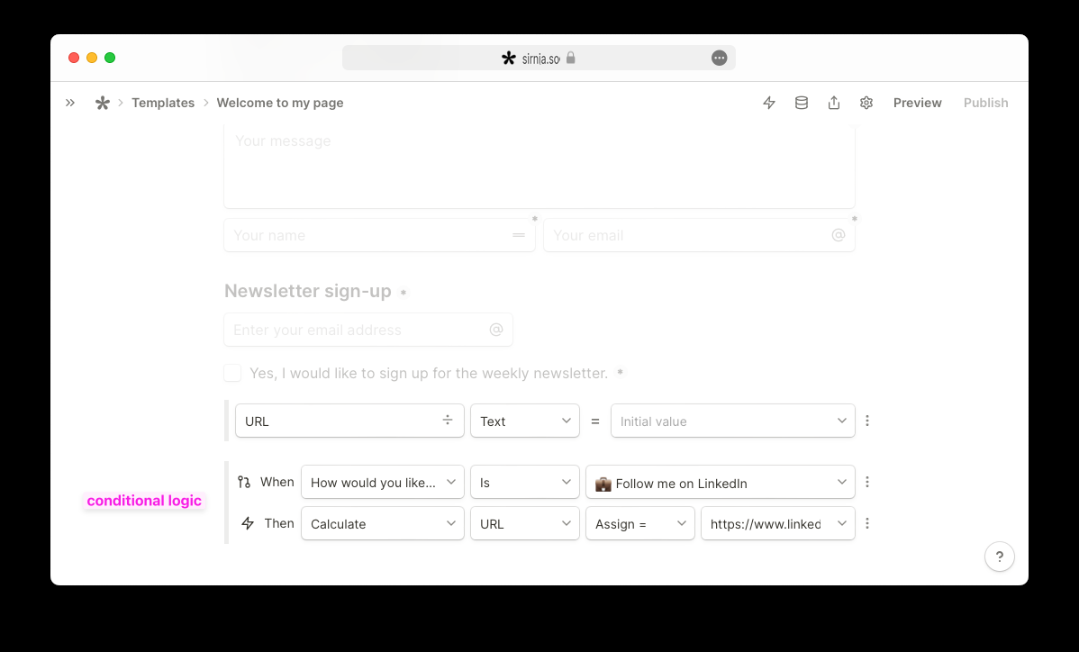Click the @ icon in Your email field
This screenshot has width=1079, height=652.
(839, 235)
